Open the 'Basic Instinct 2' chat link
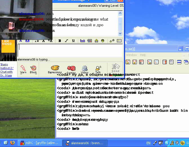This screenshot has width=189, height=147. coord(7,70)
